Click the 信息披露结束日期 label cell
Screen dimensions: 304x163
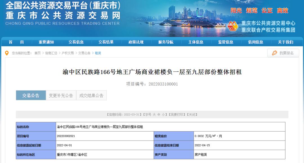(174, 145)
